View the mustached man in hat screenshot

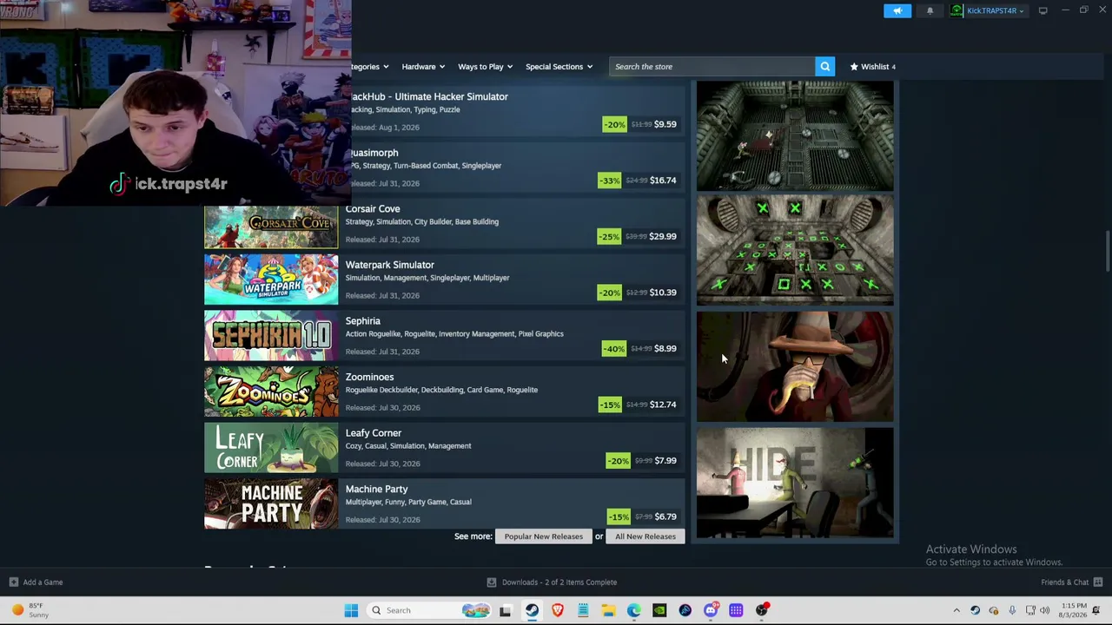click(x=795, y=366)
